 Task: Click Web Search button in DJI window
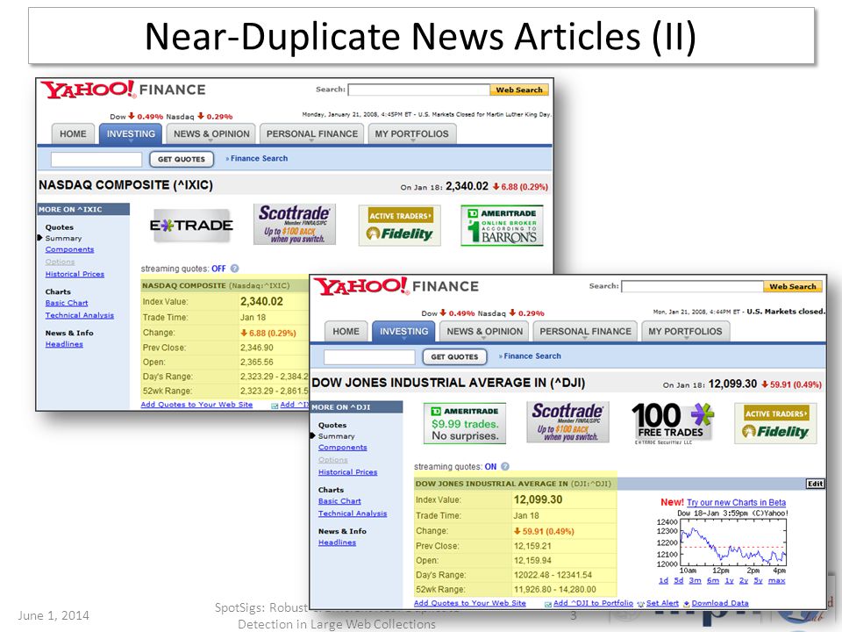tap(793, 286)
